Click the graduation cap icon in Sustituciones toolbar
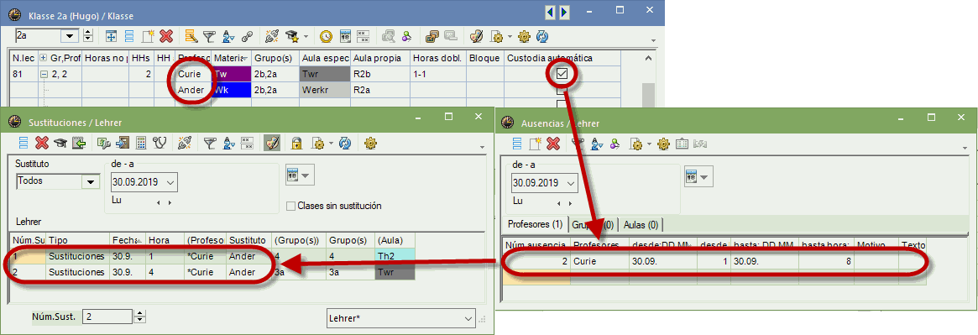The height and width of the screenshot is (335, 978). (60, 143)
